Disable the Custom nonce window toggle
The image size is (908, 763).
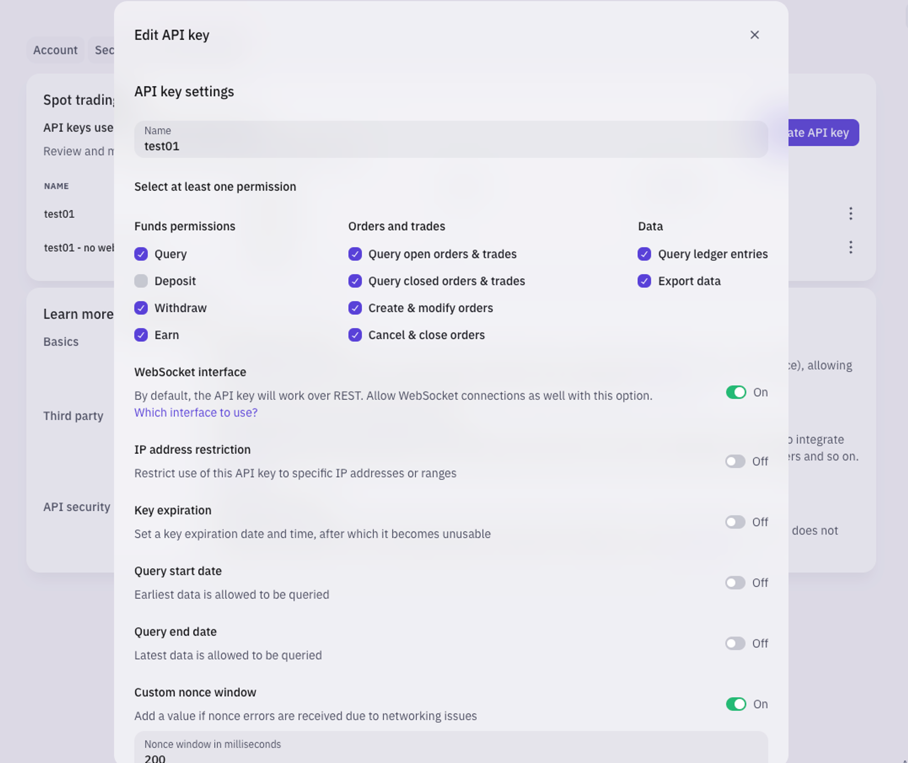coord(735,704)
